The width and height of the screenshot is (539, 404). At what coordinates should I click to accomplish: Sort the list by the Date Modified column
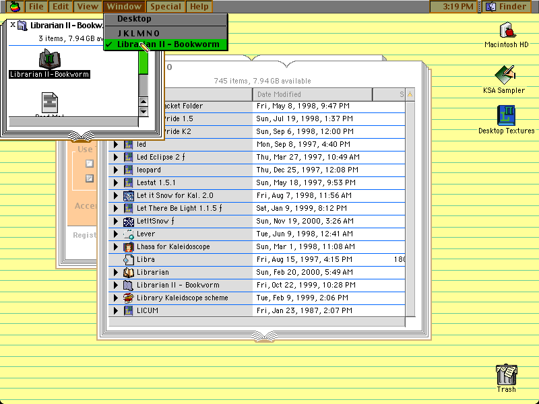pos(313,94)
